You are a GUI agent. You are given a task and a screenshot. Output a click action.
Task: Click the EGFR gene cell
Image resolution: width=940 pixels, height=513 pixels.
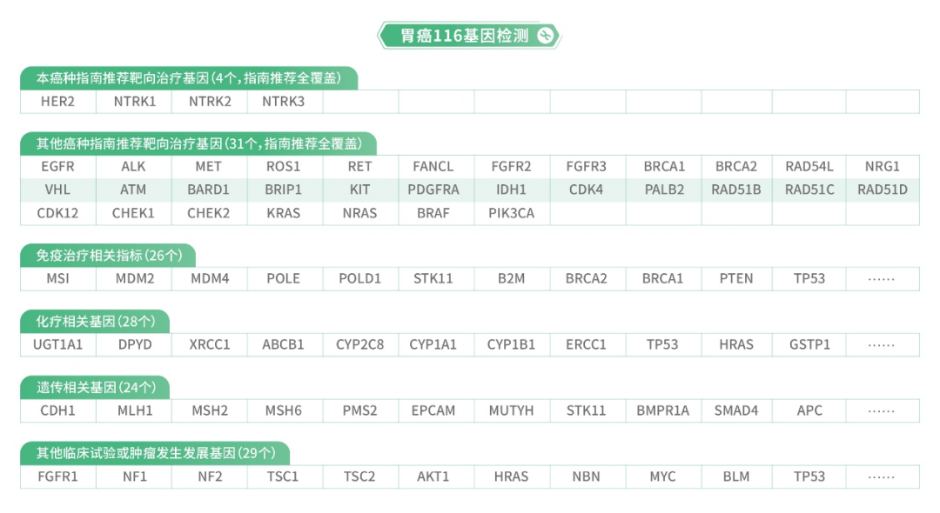point(58,166)
